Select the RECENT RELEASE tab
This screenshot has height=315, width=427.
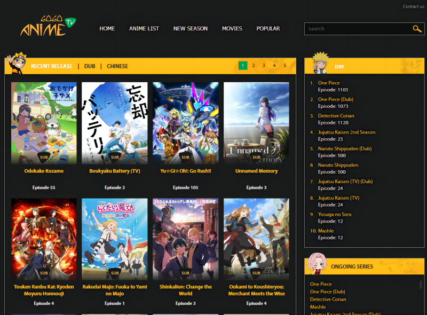[51, 66]
